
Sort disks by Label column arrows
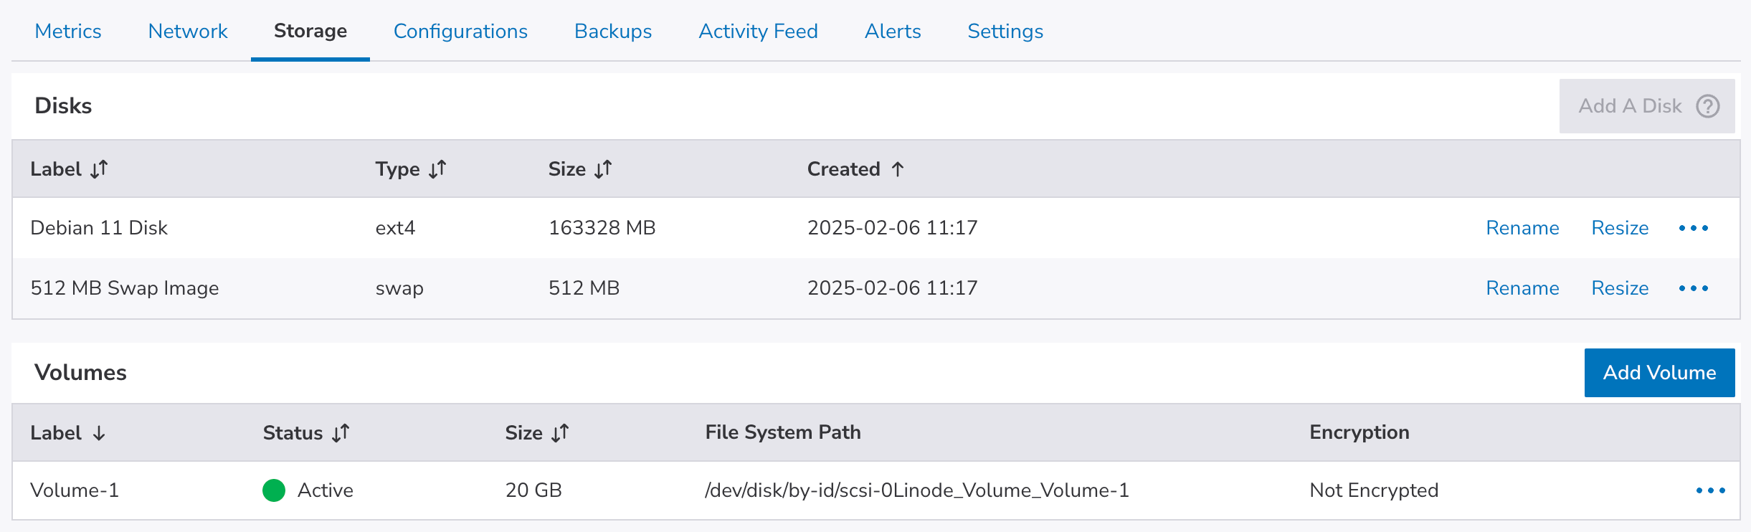coord(99,169)
